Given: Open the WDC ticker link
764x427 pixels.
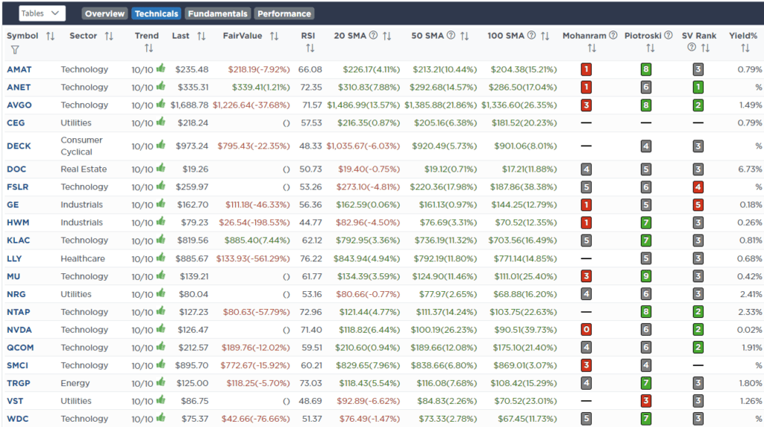Looking at the screenshot, I should coord(18,419).
